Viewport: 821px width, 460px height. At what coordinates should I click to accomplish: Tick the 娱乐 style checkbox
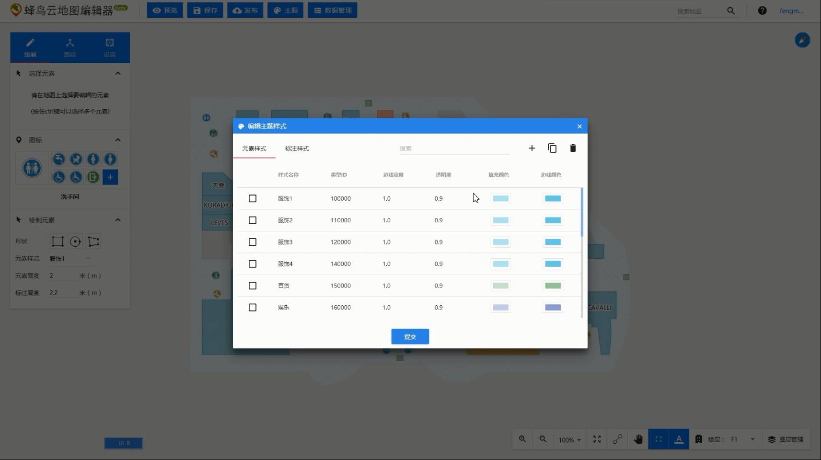[x=253, y=308]
